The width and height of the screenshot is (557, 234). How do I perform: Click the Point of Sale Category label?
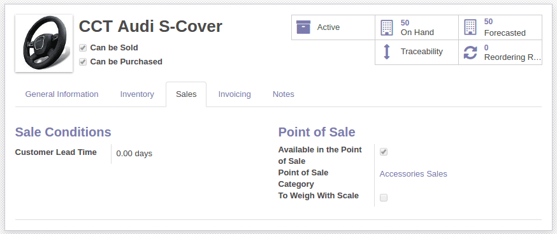tap(303, 178)
